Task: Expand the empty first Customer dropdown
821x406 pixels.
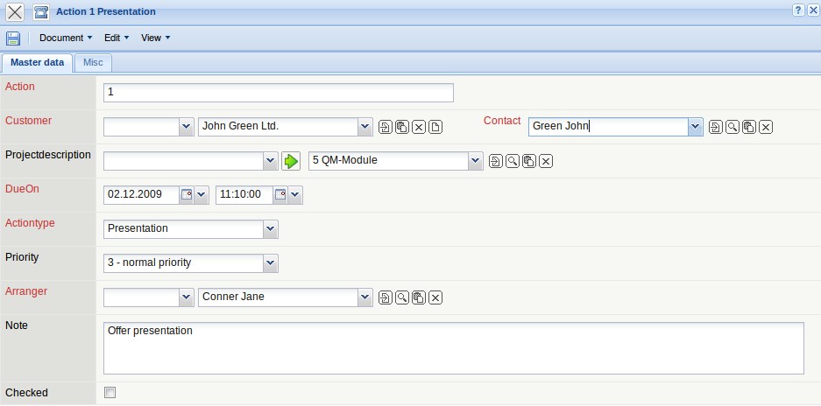Action: [187, 127]
